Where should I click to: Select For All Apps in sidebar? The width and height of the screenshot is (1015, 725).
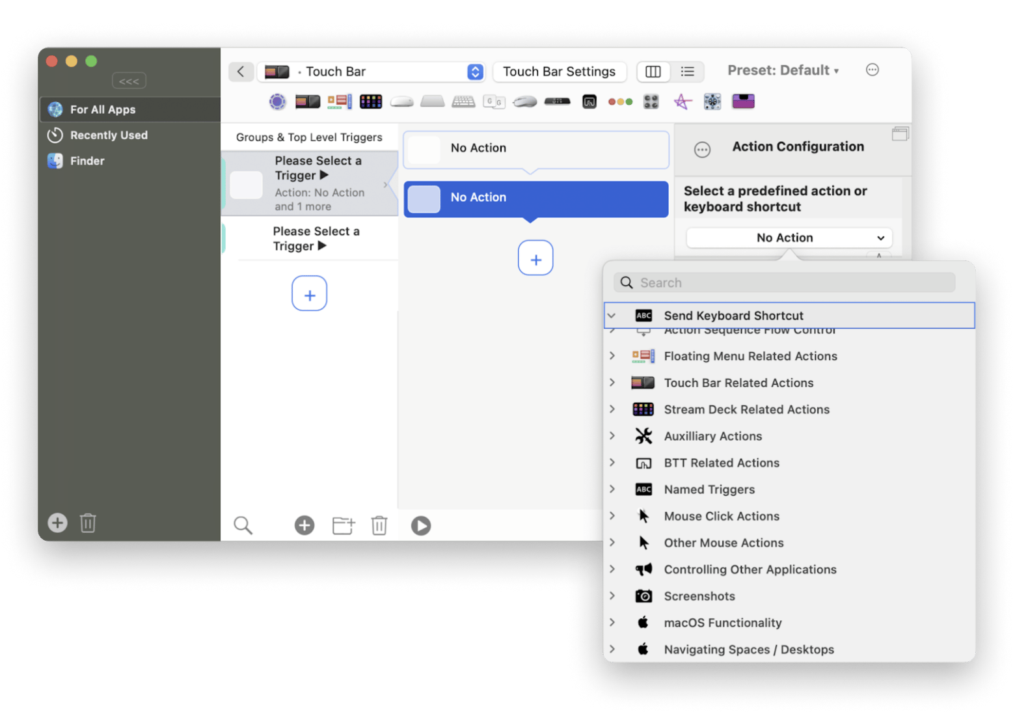pyautogui.click(x=130, y=109)
